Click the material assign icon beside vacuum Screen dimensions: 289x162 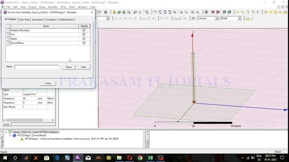[193, 18]
